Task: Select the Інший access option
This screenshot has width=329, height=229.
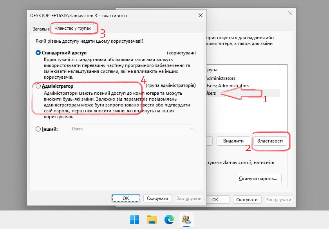Action: pos(38,129)
